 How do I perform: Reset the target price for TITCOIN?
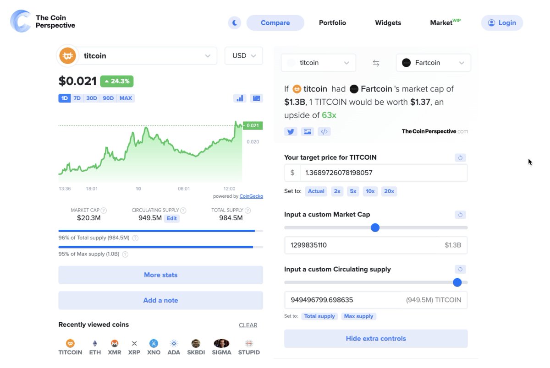[x=461, y=157]
